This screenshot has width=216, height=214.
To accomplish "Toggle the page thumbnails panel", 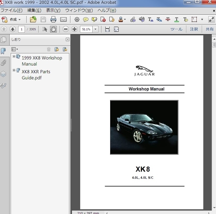I will [x=3, y=40].
